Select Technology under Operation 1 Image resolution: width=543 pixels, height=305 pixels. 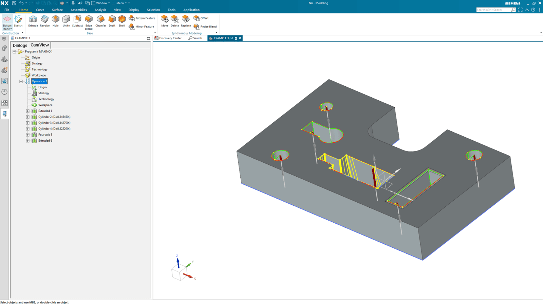pyautogui.click(x=46, y=99)
